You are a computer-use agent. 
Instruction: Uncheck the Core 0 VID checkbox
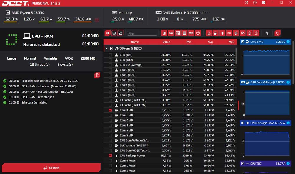pos(110,110)
